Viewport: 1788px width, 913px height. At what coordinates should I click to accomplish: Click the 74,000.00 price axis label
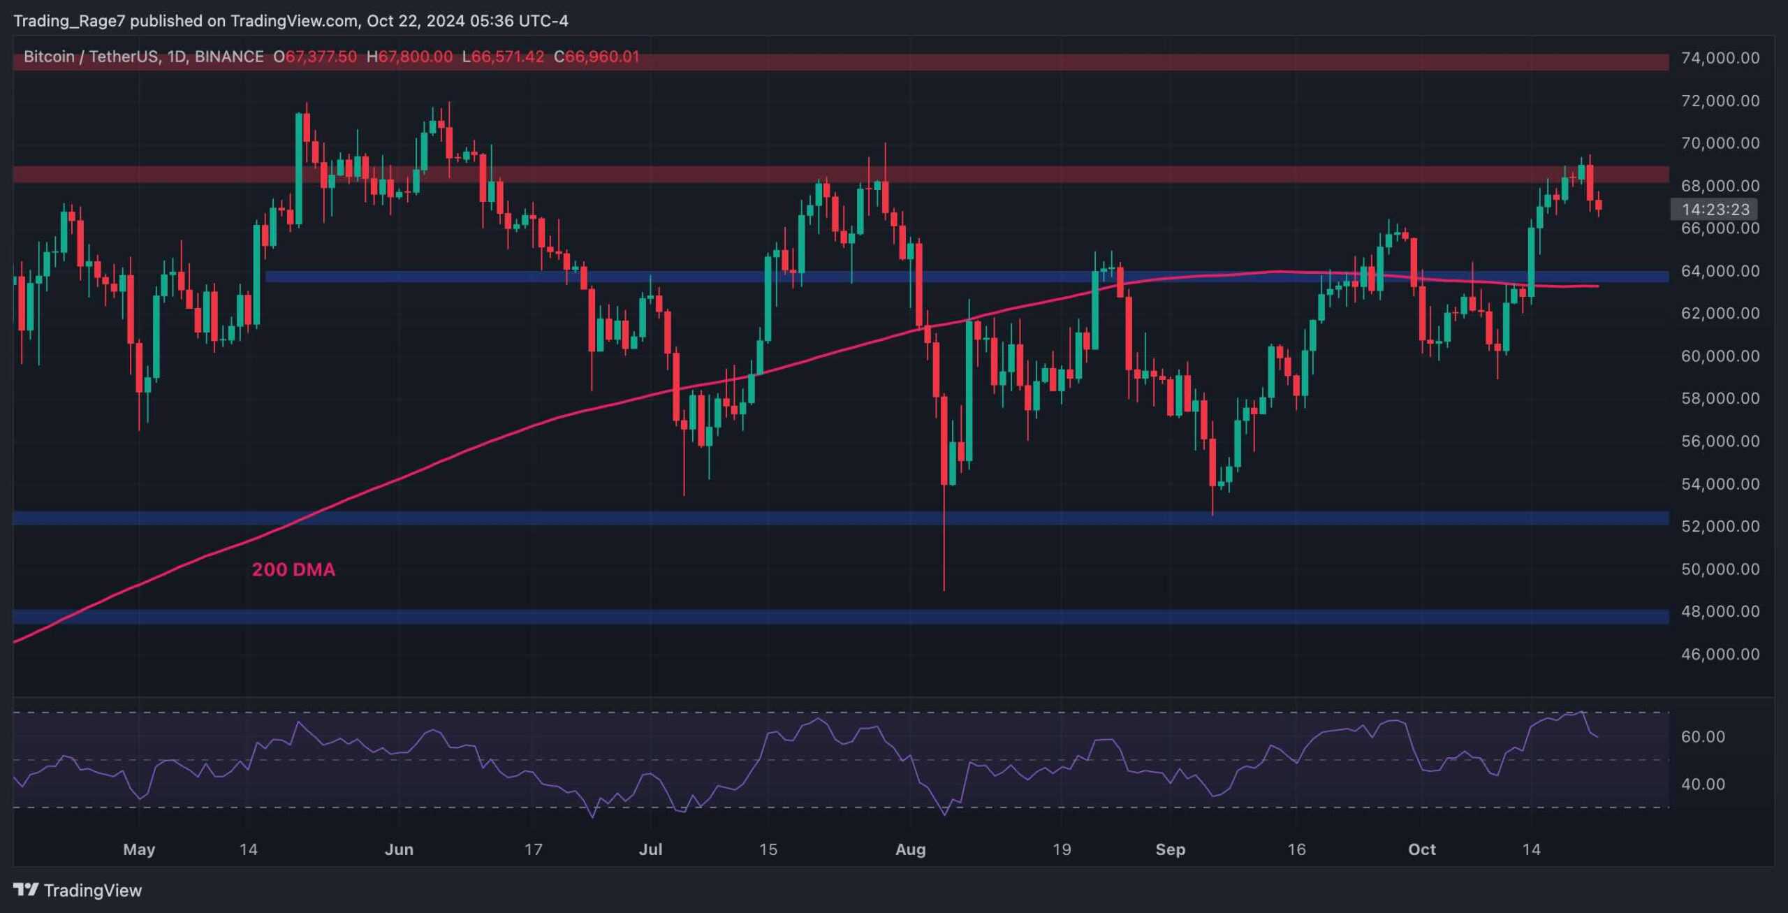click(x=1720, y=58)
